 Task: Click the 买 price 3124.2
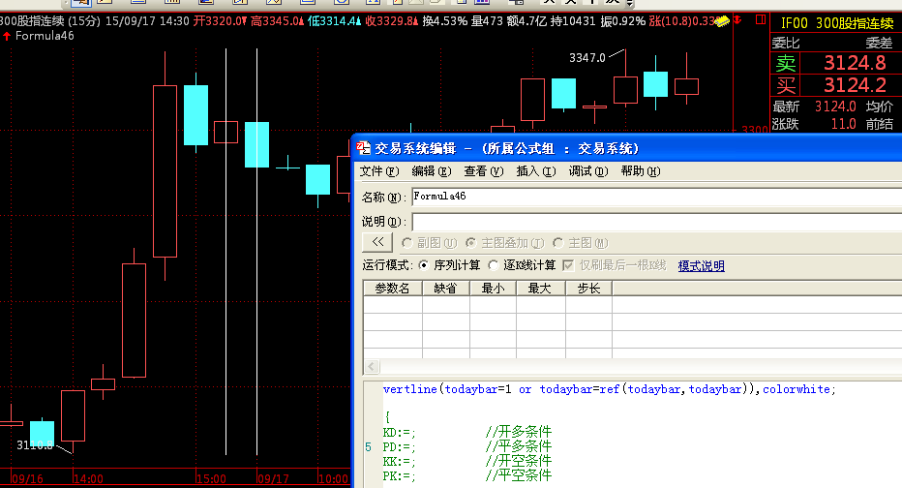pyautogui.click(x=855, y=85)
